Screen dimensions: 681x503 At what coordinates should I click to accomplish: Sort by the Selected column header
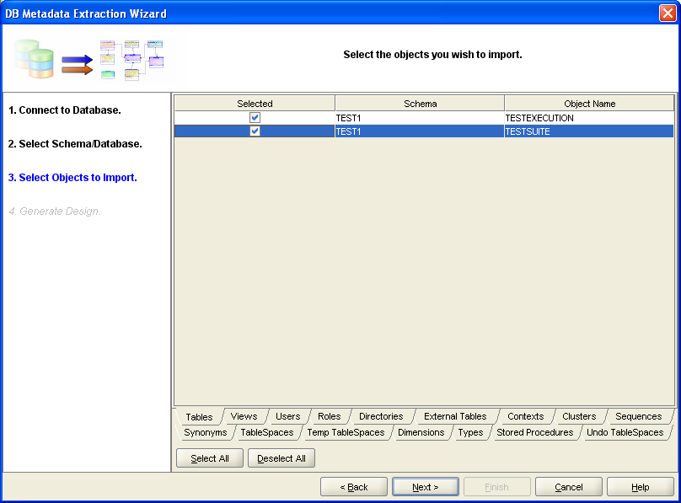click(255, 104)
